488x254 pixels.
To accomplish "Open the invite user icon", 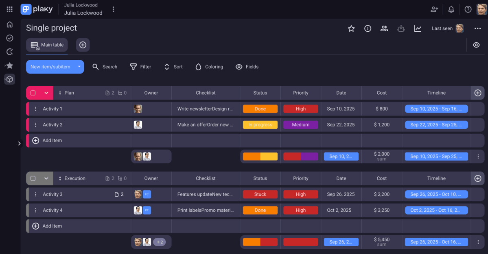I will (434, 9).
